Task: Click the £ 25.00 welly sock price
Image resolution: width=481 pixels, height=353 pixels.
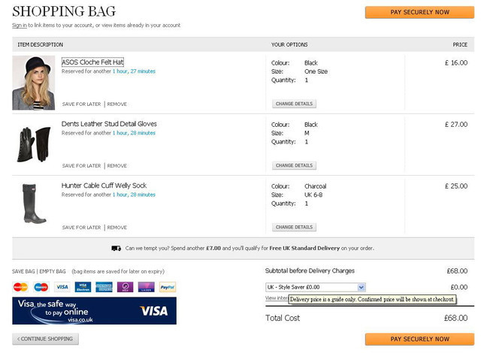Action: 456,186
